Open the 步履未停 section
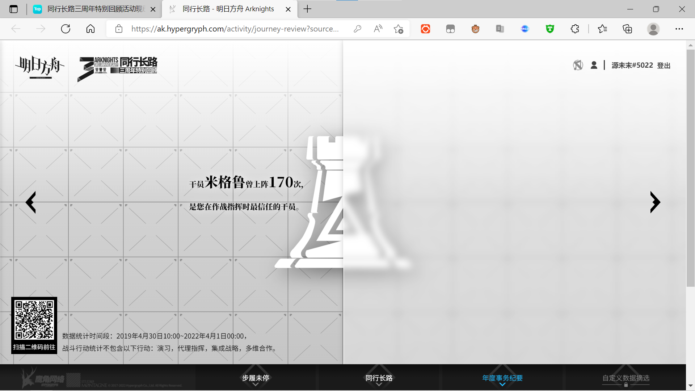Viewport: 695px width, 391px height. [x=256, y=378]
